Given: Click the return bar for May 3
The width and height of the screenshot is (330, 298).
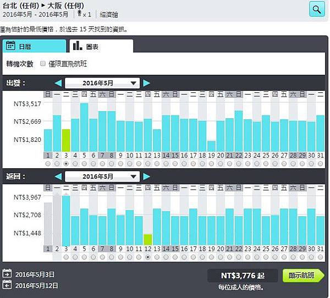Looking at the screenshot, I should 66,220.
